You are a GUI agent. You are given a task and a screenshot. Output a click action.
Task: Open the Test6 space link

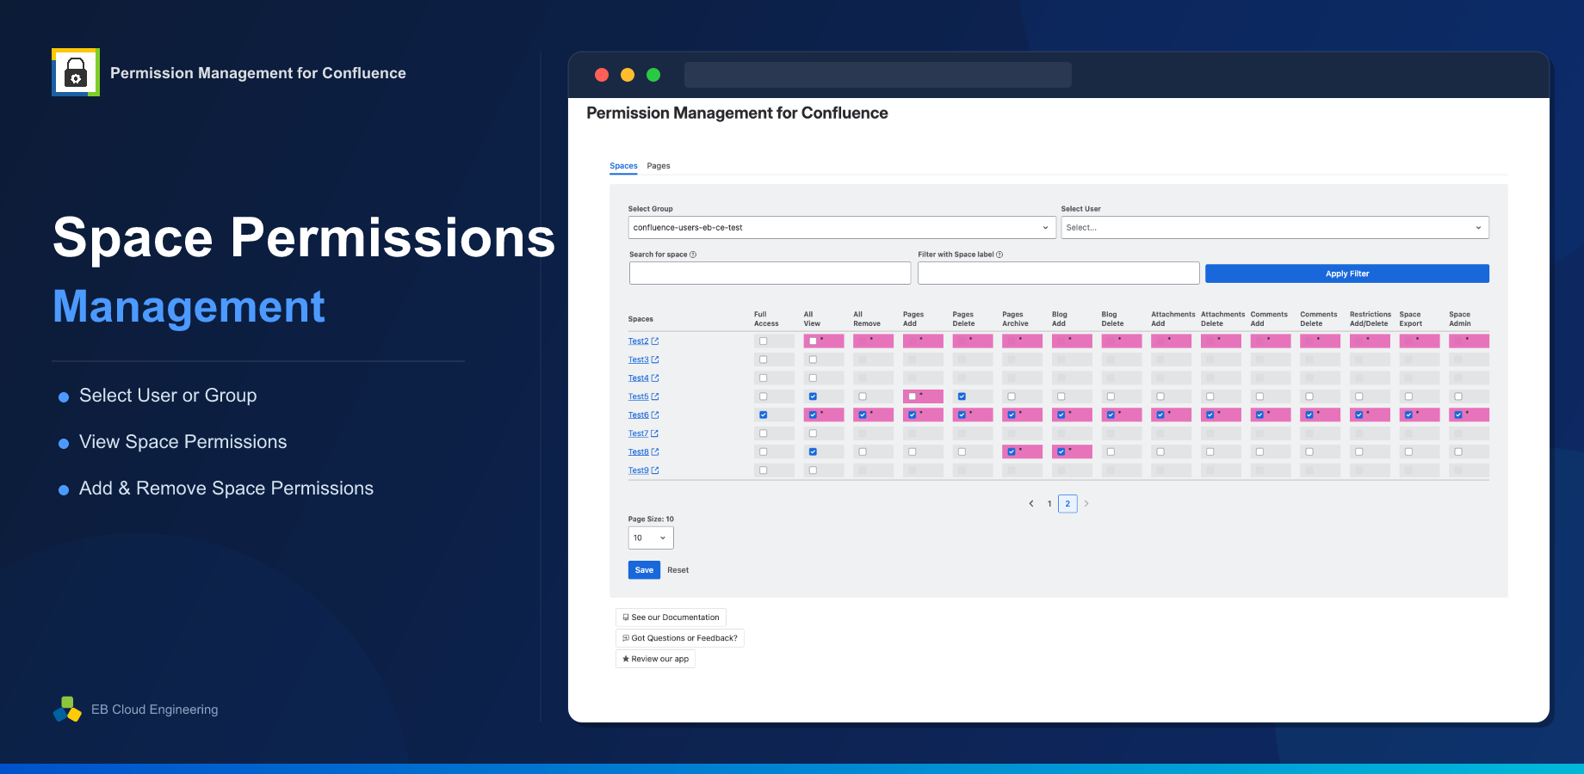point(638,415)
